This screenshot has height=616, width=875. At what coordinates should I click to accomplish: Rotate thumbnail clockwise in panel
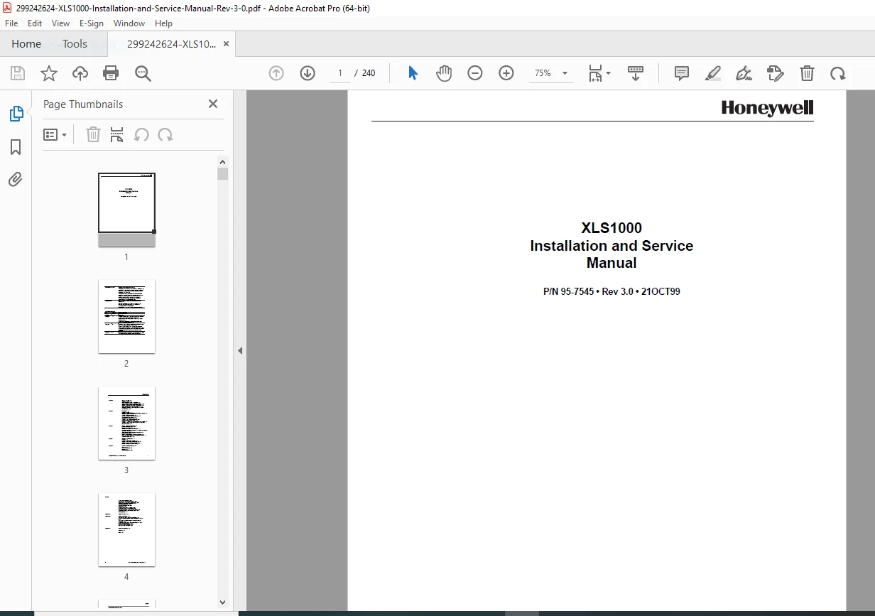tap(165, 135)
